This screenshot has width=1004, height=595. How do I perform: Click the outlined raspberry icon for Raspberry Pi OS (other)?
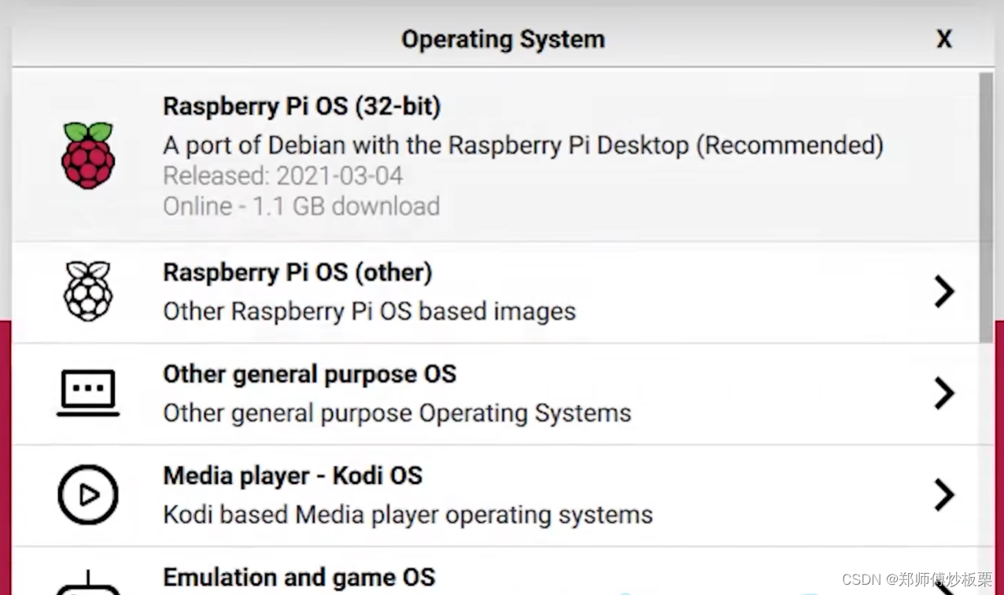[x=88, y=291]
